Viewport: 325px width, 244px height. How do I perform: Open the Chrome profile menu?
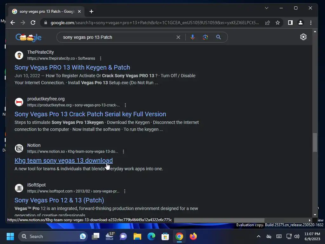pos(300,23)
